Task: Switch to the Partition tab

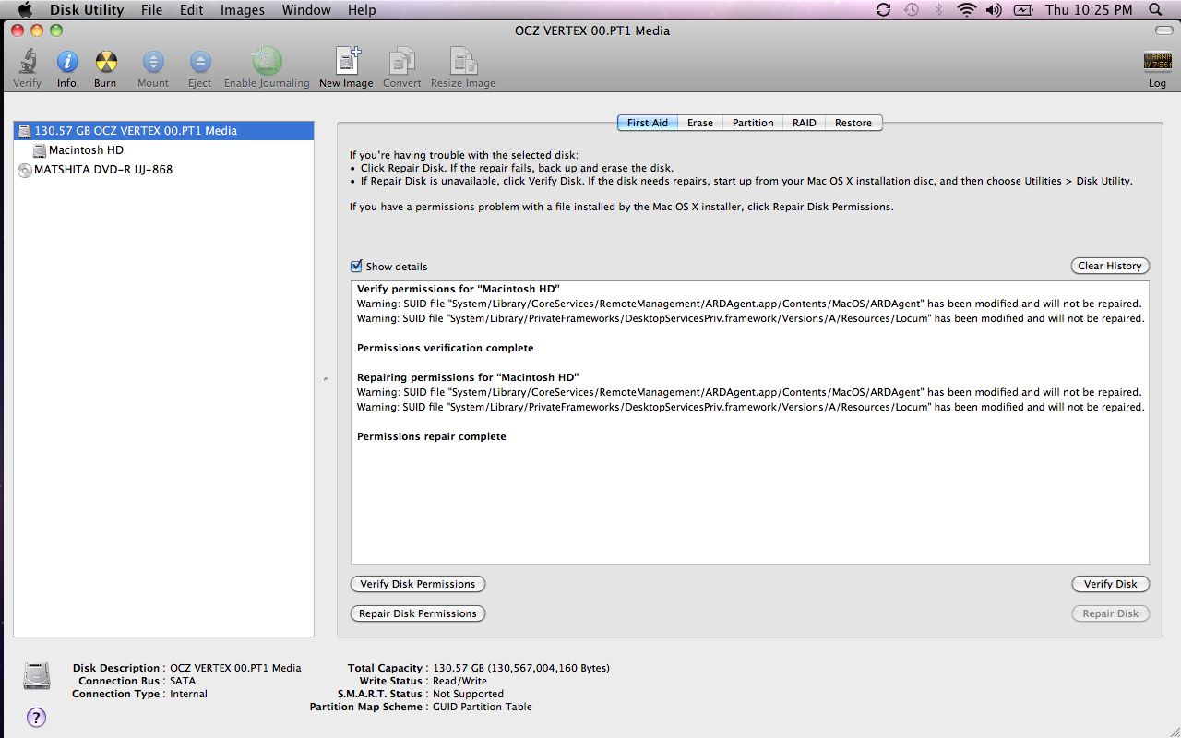Action: [x=753, y=123]
